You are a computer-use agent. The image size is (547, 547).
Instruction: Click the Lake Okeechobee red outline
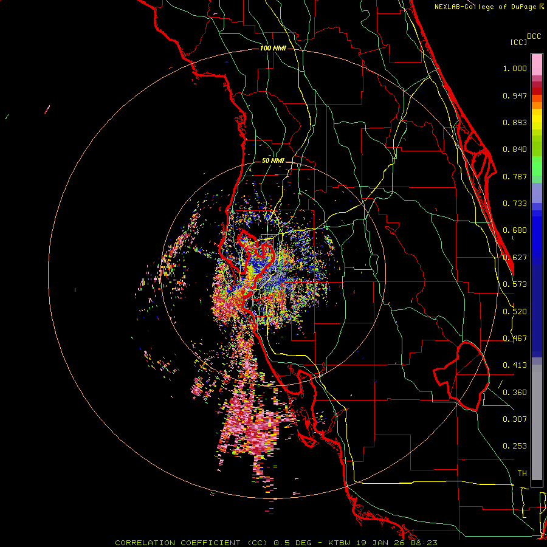[461, 377]
